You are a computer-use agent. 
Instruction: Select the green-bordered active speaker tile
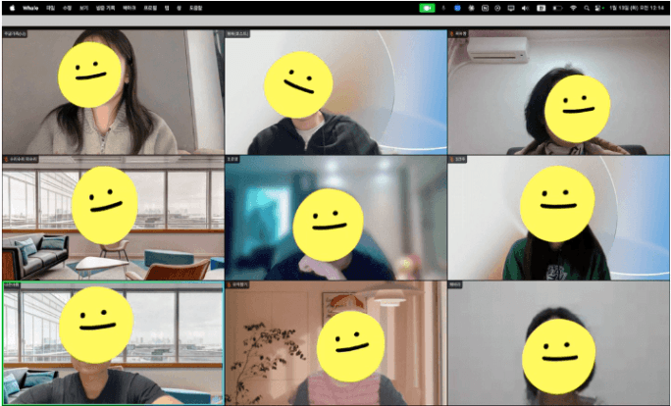pos(113,343)
